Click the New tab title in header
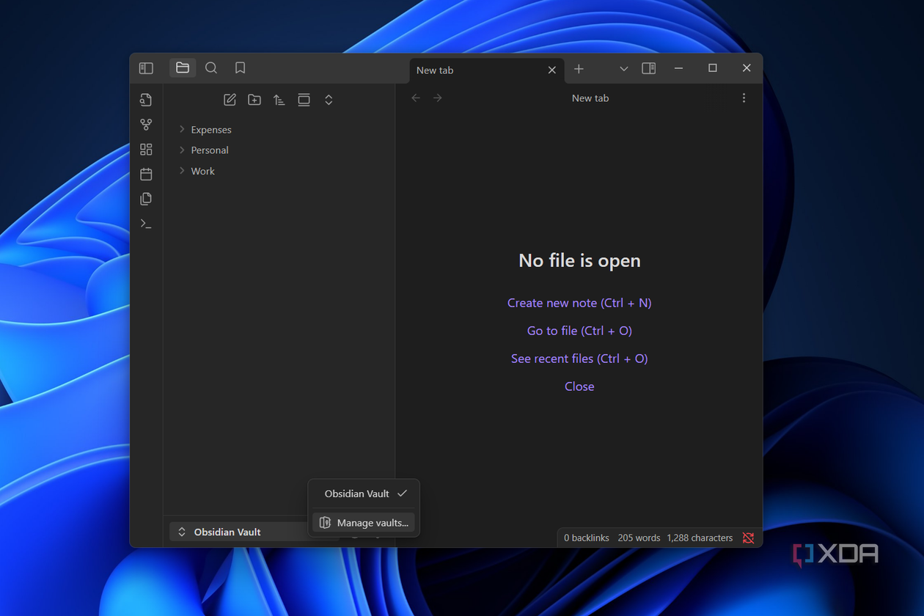The height and width of the screenshot is (616, 924). click(590, 98)
